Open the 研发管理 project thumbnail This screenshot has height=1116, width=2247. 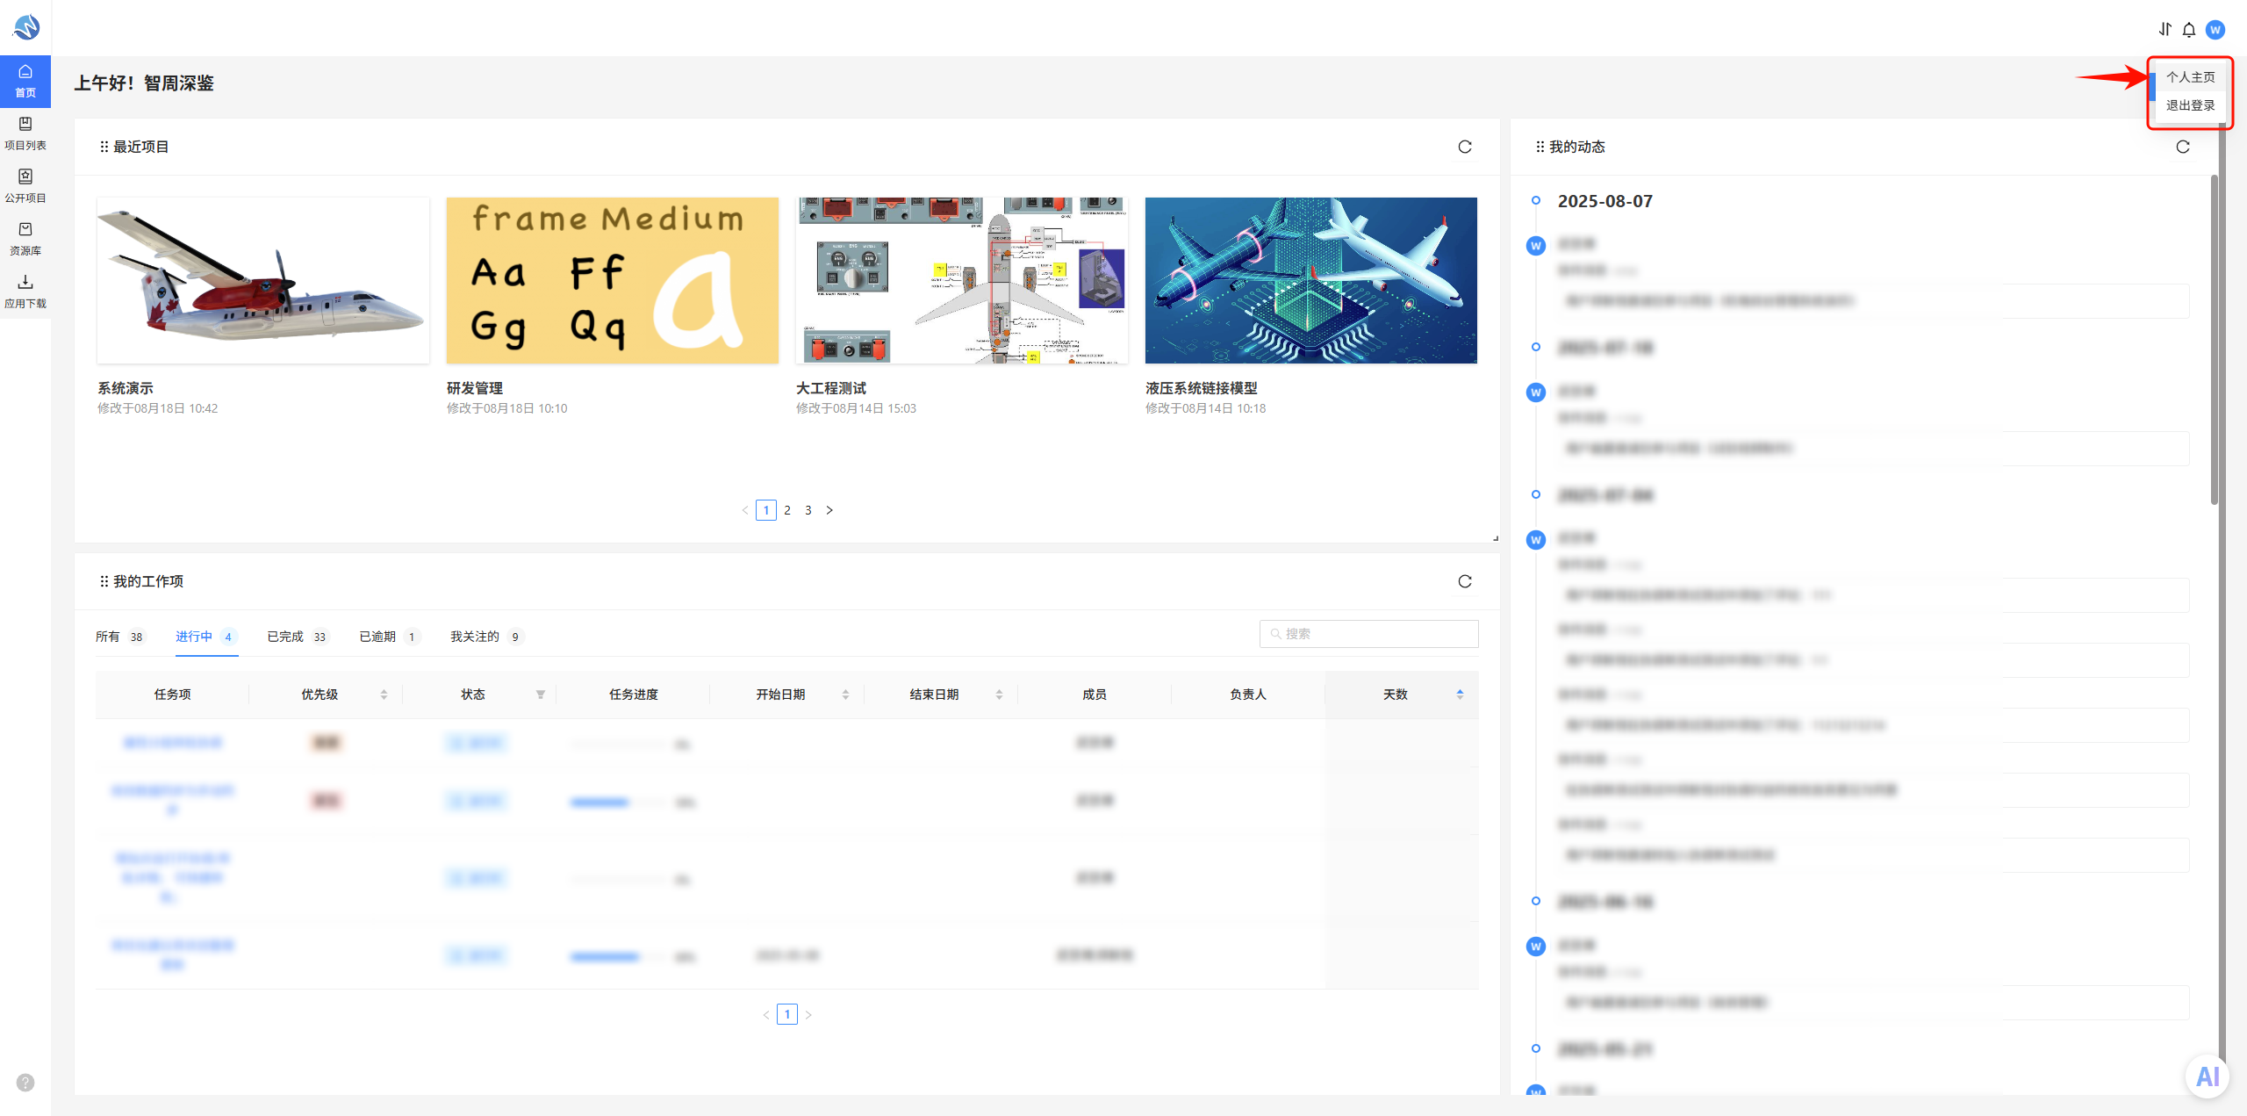click(613, 280)
